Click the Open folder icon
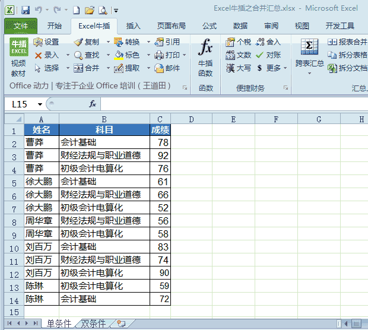This screenshot has width=368, height=330. pos(90,10)
